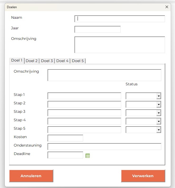Open the Stap 2 status dropdown
This screenshot has width=175, height=188.
158,104
